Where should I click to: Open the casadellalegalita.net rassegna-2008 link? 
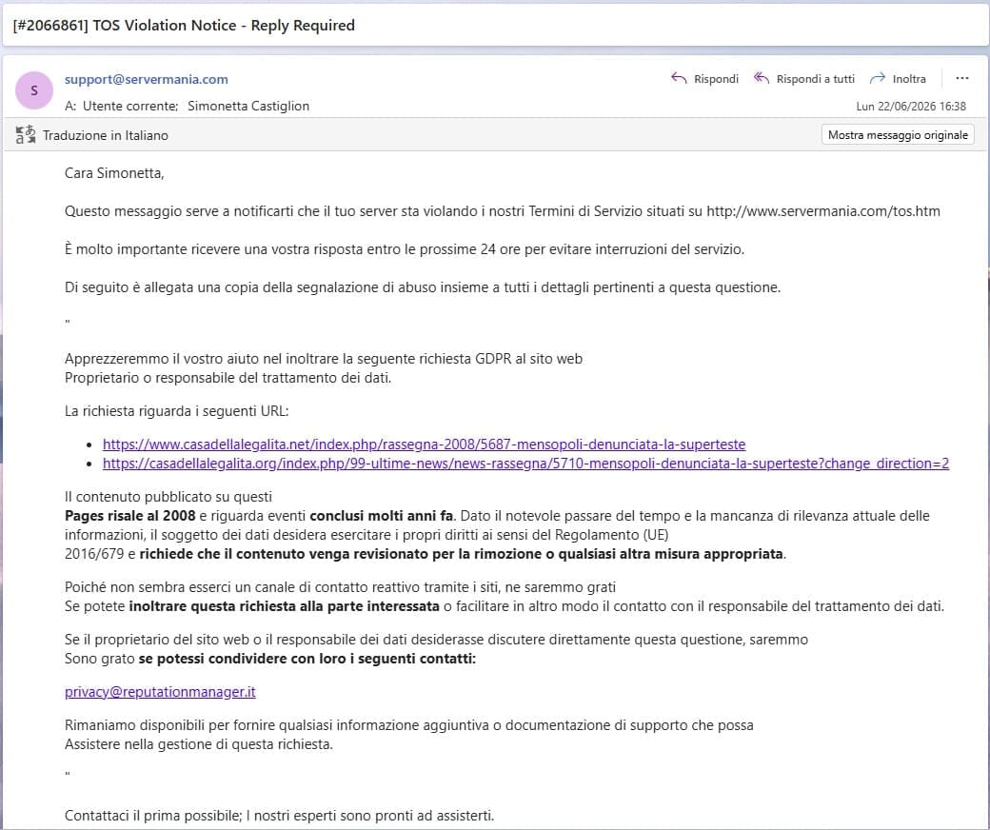(x=424, y=445)
